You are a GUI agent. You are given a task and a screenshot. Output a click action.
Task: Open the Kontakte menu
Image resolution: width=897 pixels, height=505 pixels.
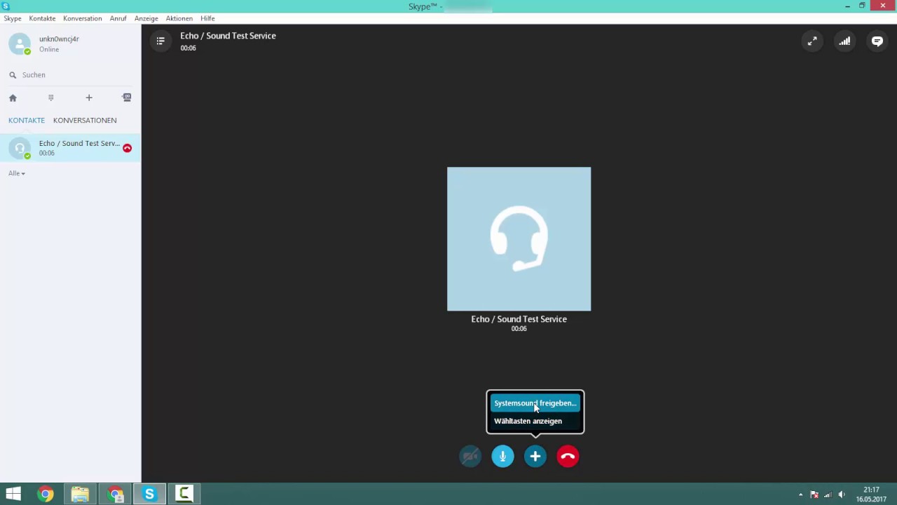click(x=42, y=18)
